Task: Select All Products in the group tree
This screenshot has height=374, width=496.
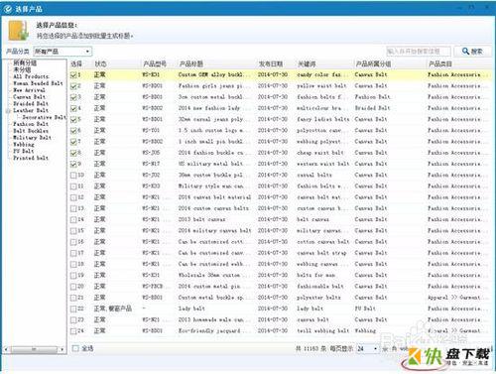Action: pos(31,76)
